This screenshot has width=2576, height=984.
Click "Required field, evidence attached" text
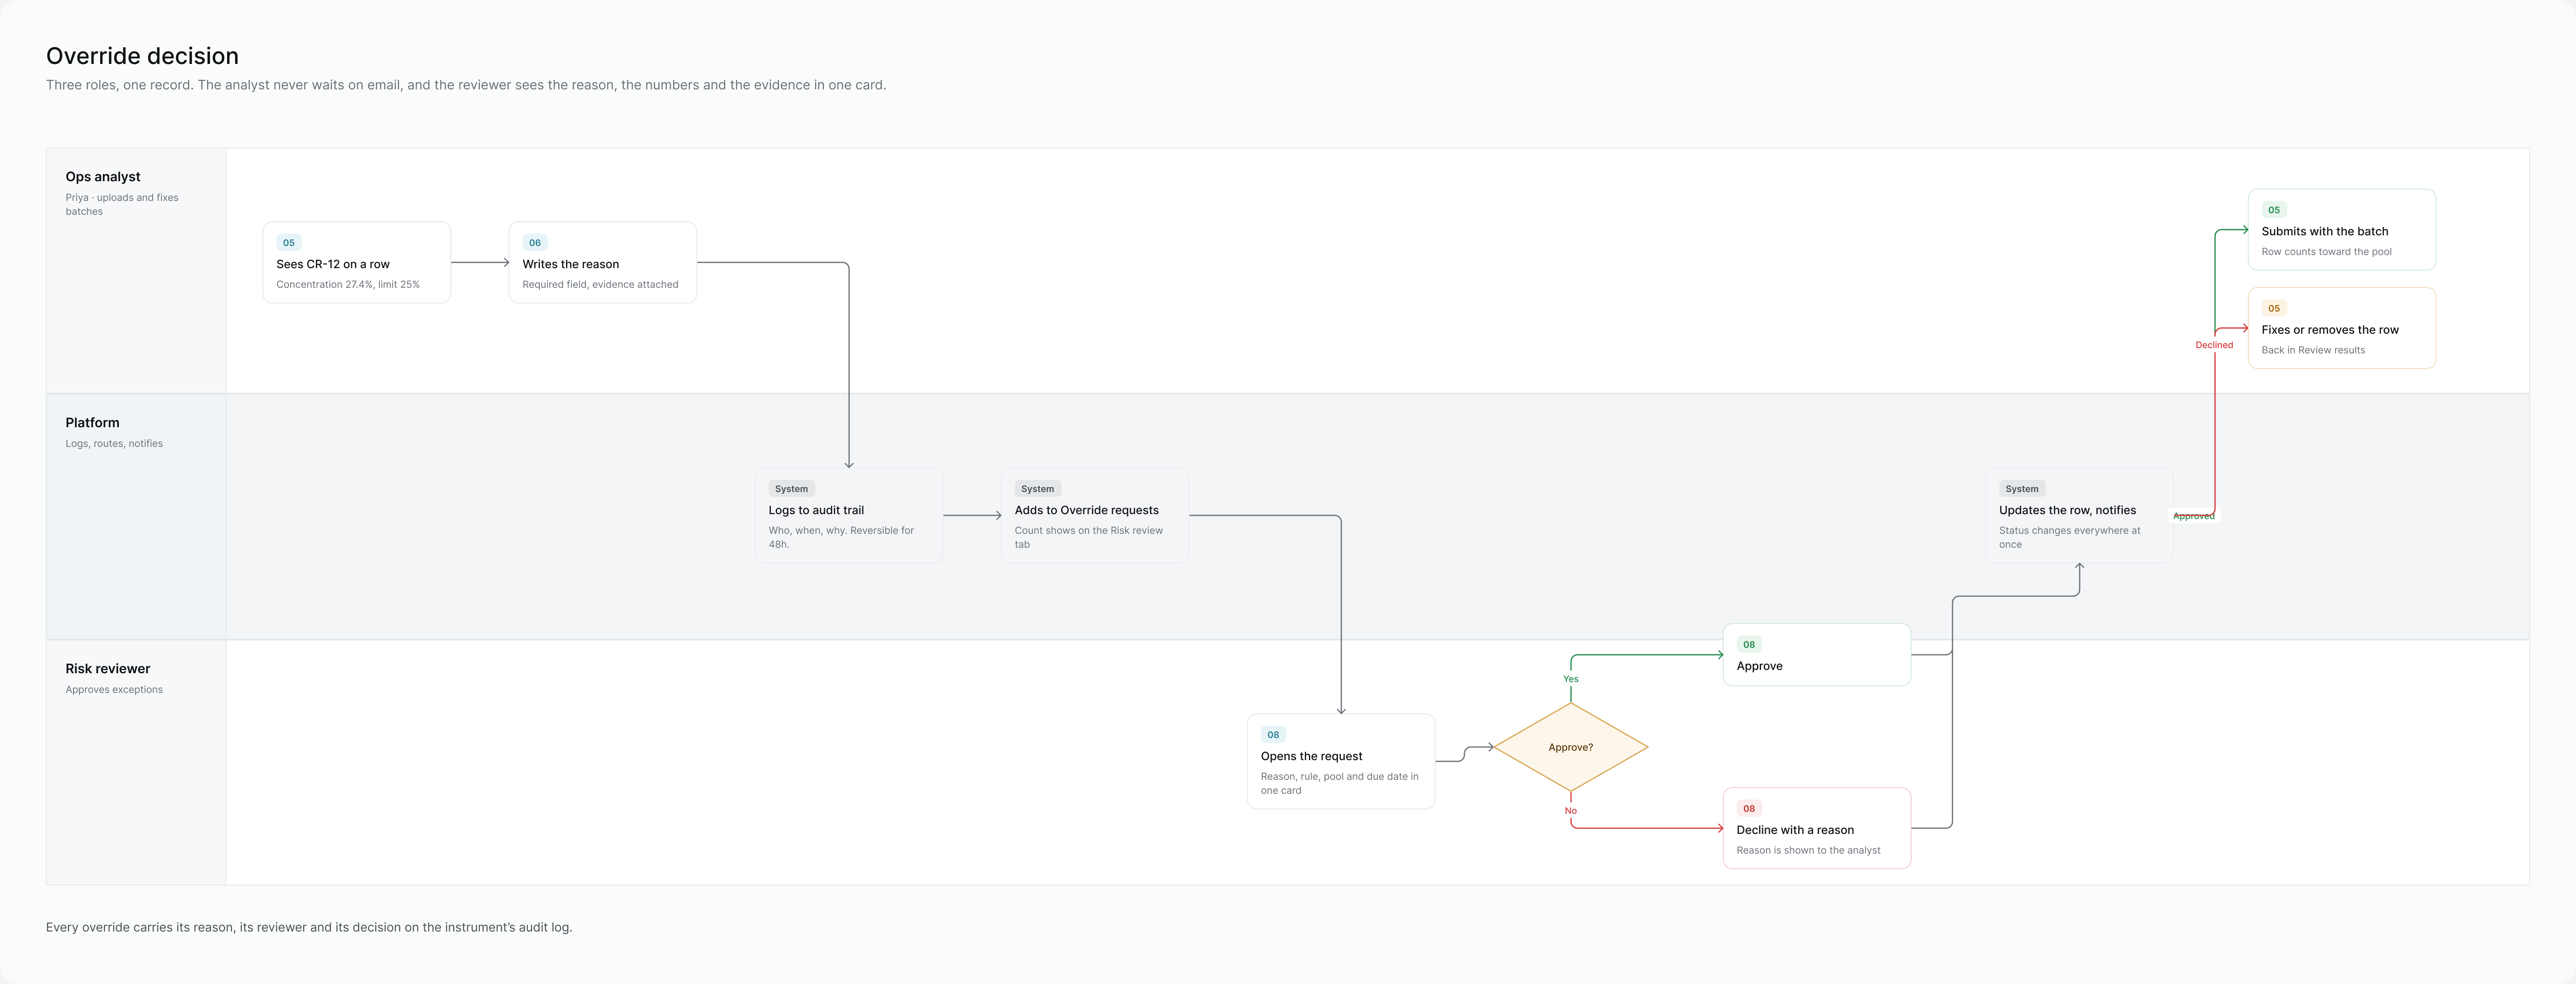[600, 285]
